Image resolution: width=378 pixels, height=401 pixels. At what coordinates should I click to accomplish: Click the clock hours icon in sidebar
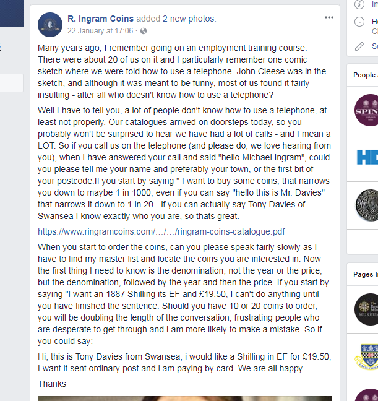(360, 22)
